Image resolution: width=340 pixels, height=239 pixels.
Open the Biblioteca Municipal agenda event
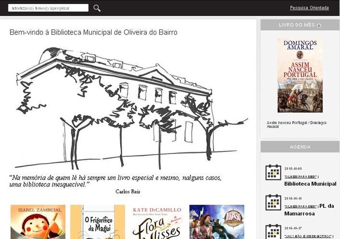[310, 183]
